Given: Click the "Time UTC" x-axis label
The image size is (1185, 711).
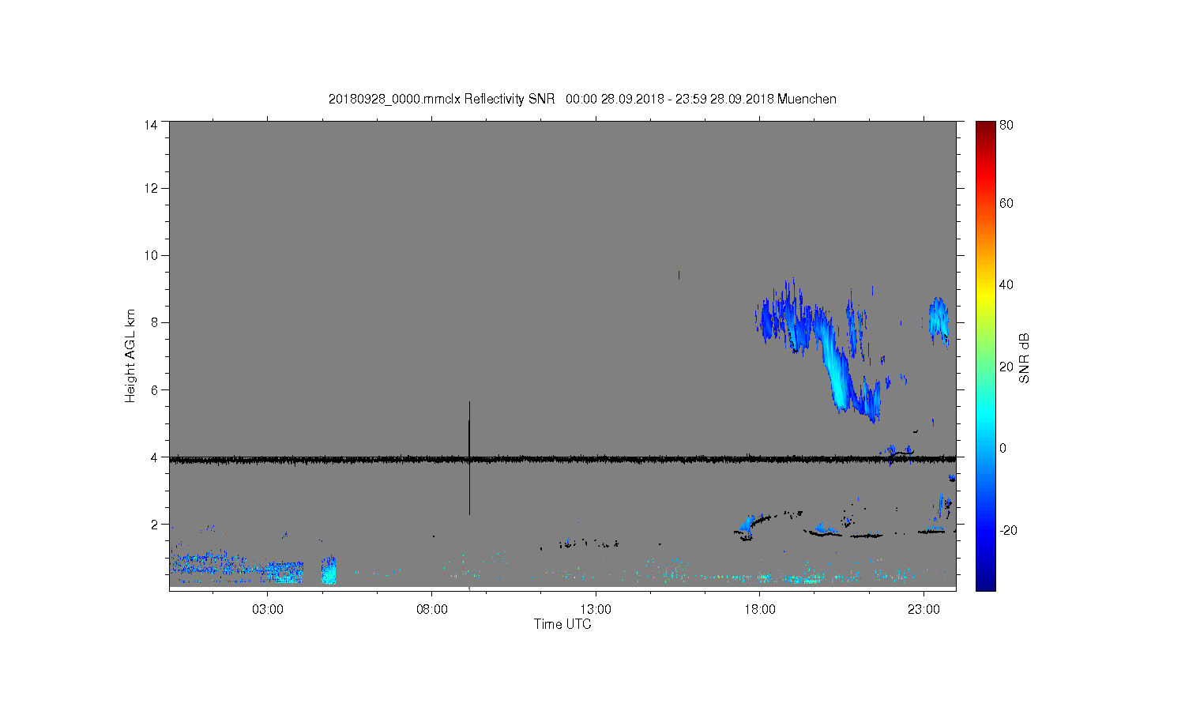Looking at the screenshot, I should click(562, 624).
